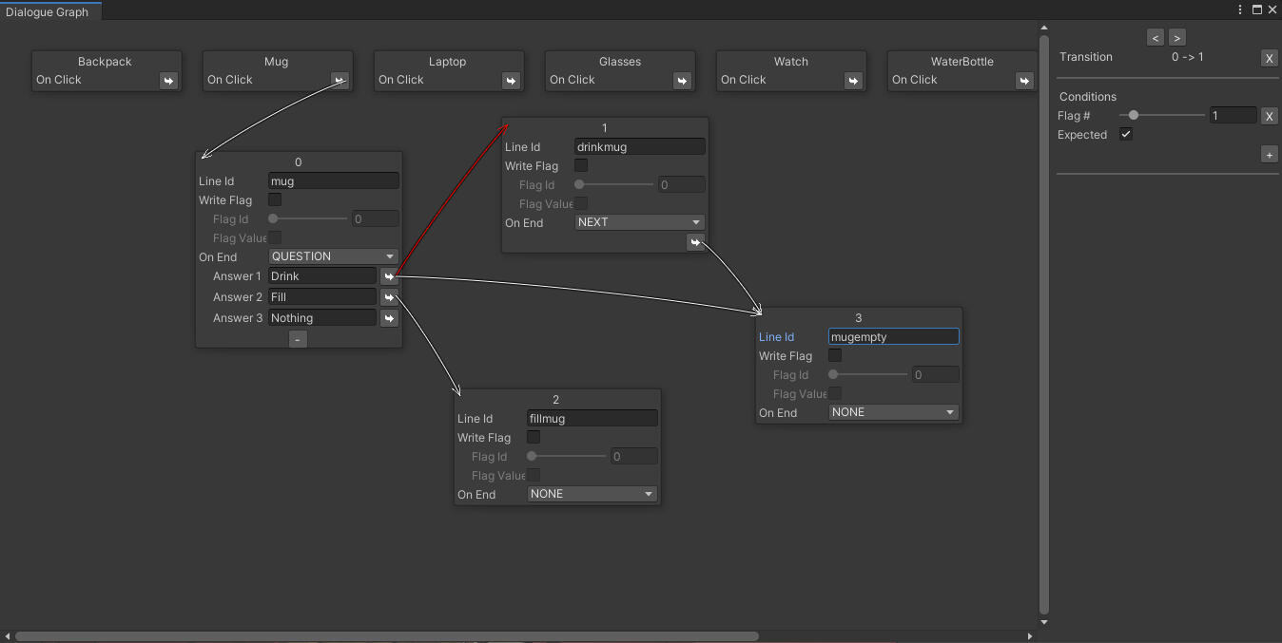1282x643 pixels.
Task: Click the Conditions heading
Action: click(1088, 97)
